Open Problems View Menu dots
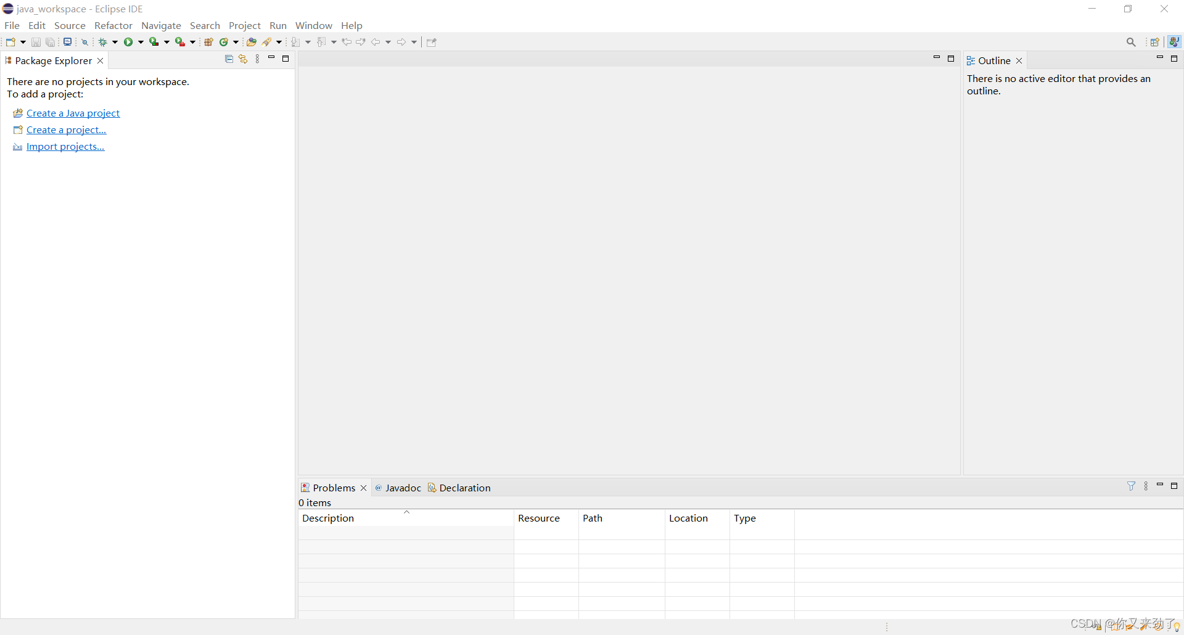The width and height of the screenshot is (1184, 635). tap(1146, 486)
